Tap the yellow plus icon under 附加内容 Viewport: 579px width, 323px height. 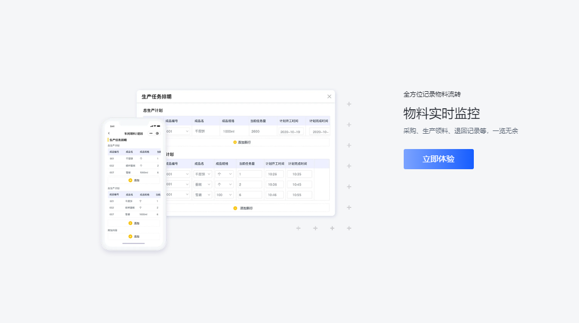point(130,237)
